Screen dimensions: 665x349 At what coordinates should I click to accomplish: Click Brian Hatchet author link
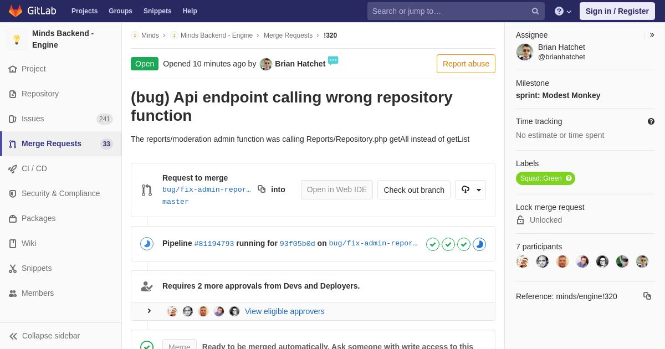pos(300,64)
